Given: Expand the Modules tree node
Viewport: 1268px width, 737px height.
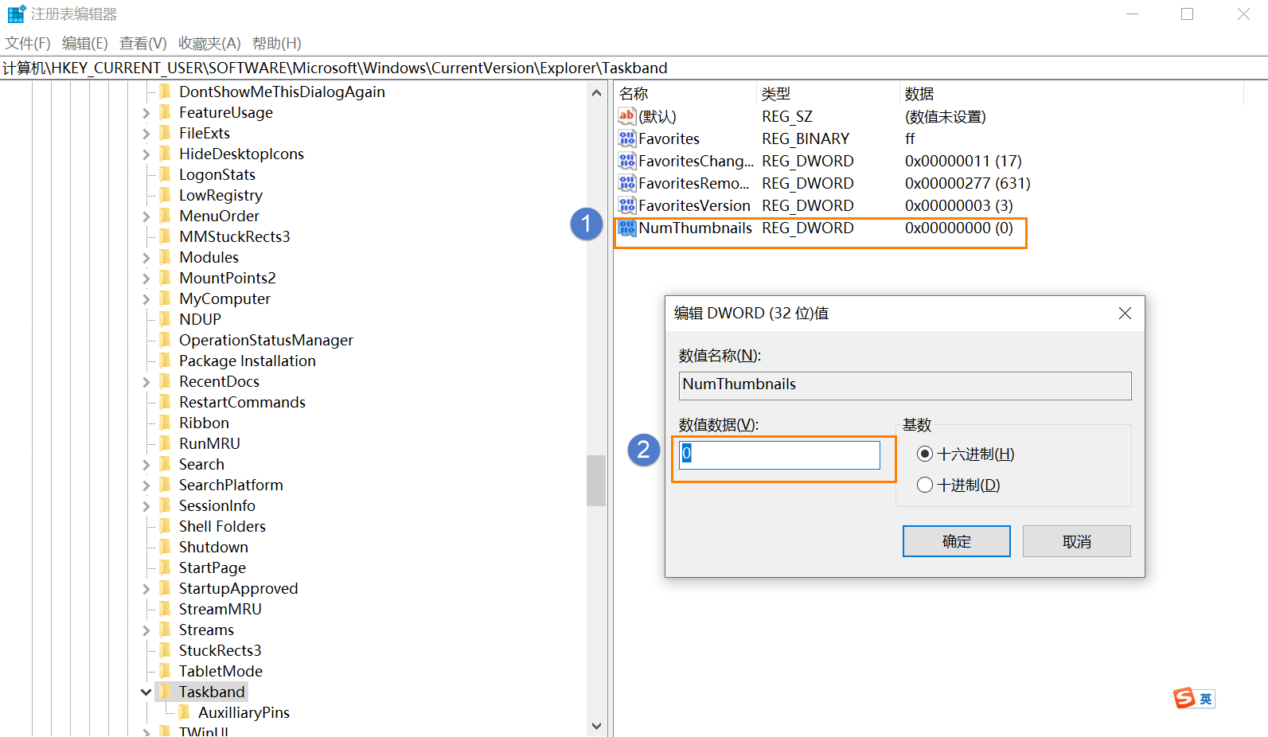Looking at the screenshot, I should 146,258.
